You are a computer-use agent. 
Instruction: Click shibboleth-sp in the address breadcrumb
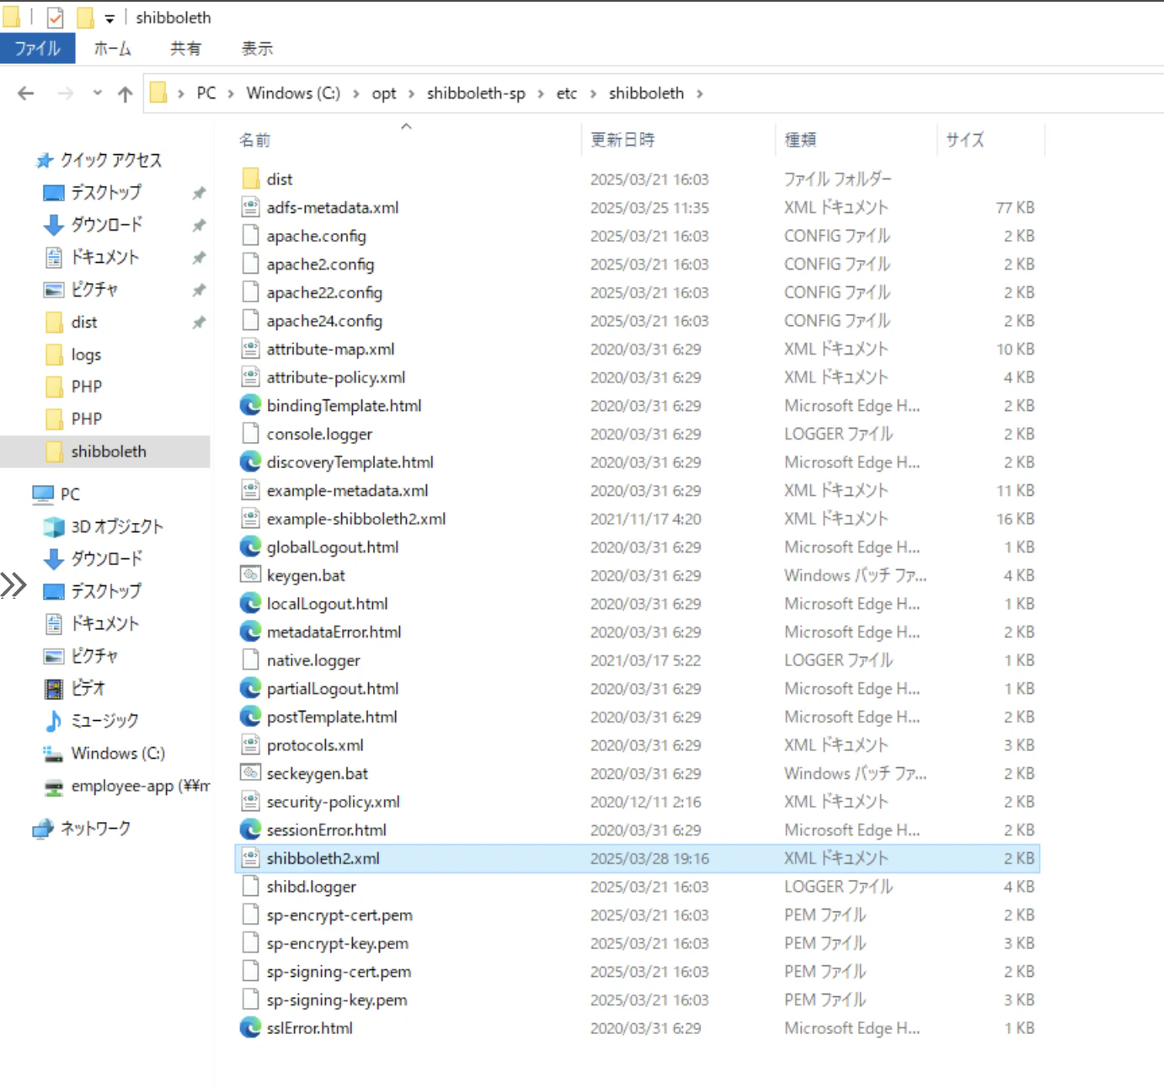click(476, 93)
